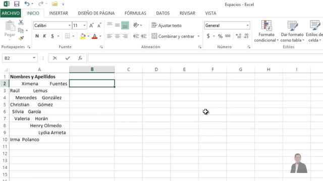
Task: Click the increase indent icon
Action: pyautogui.click(x=143, y=36)
